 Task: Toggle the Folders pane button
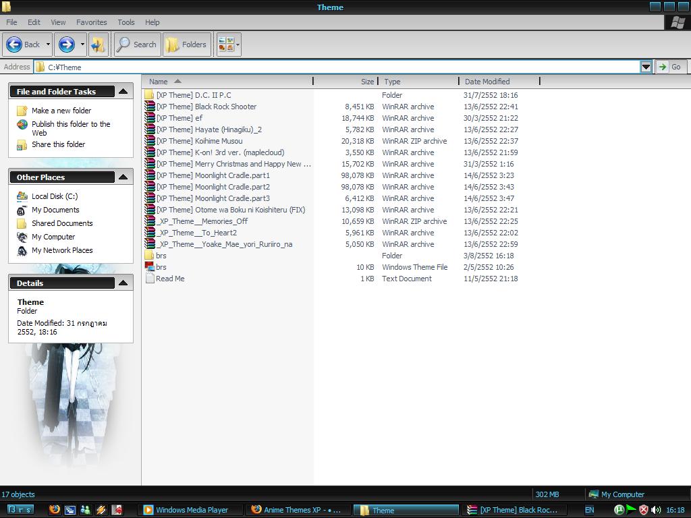pos(188,45)
